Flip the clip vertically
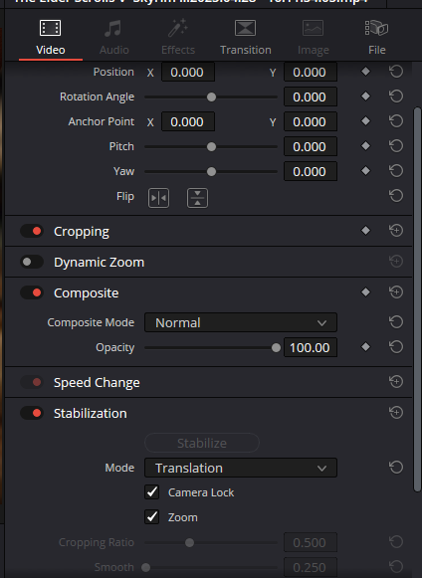 (197, 198)
